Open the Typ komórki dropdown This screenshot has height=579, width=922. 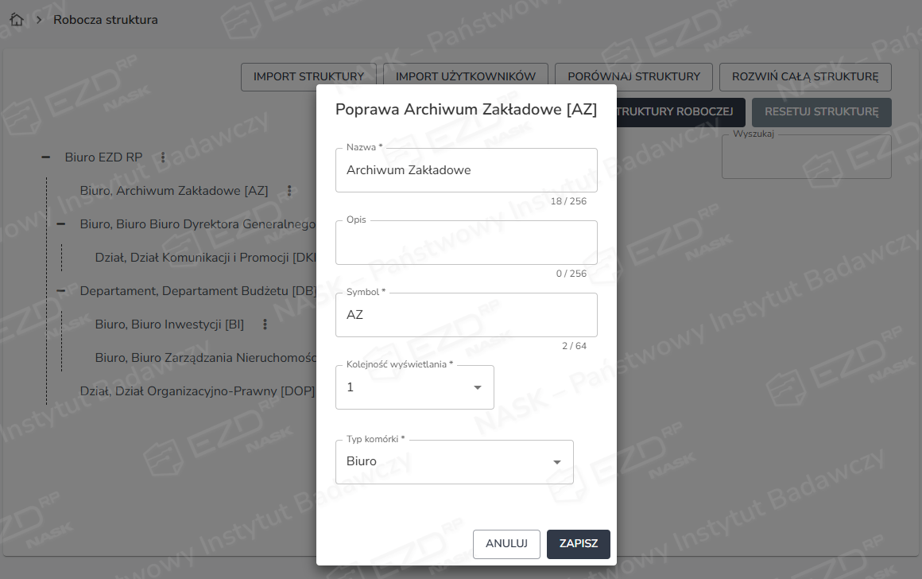[x=454, y=462]
